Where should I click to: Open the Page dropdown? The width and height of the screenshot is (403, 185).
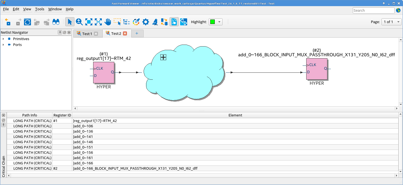391,22
